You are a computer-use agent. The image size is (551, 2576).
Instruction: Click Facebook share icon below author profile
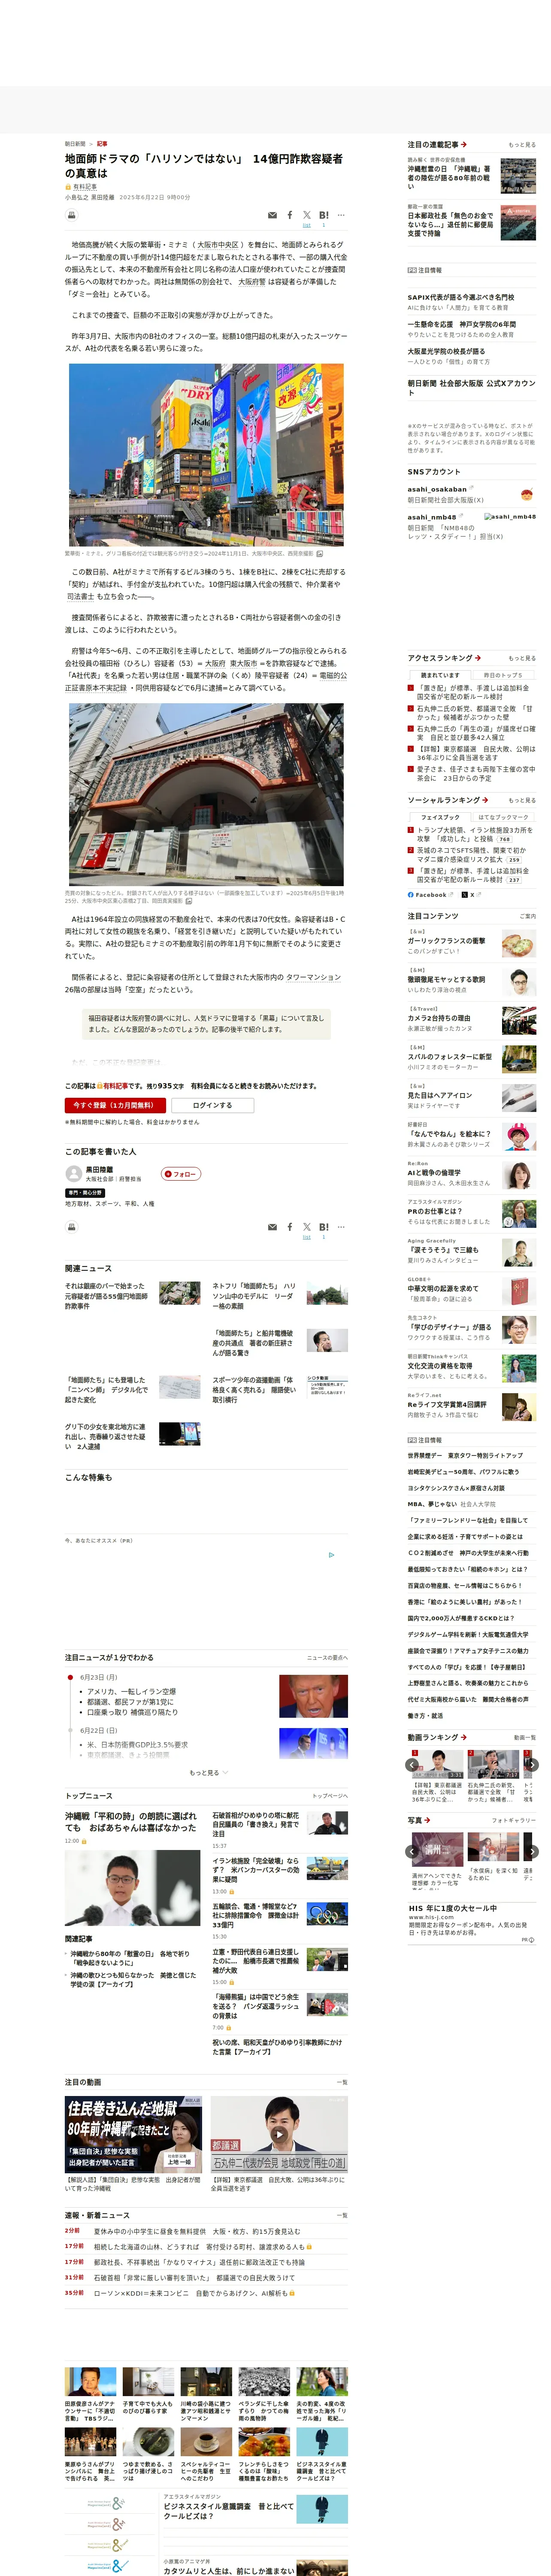point(290,1226)
